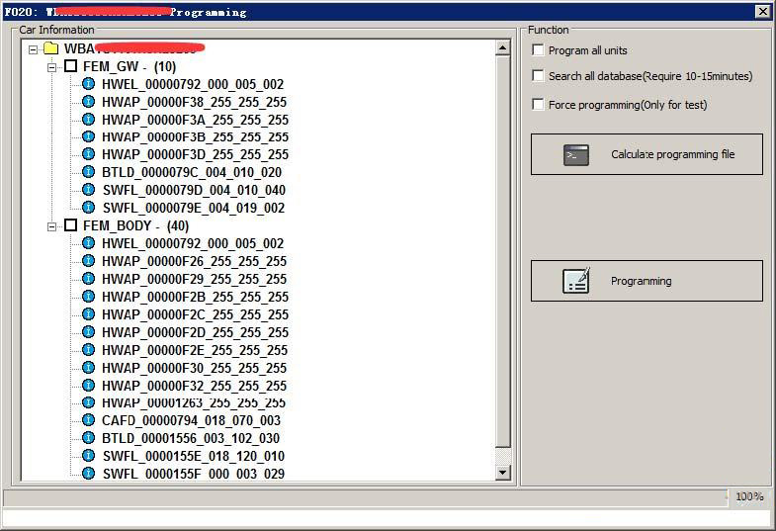Tick Search all database checkbox
This screenshot has width=776, height=531.
[x=539, y=76]
